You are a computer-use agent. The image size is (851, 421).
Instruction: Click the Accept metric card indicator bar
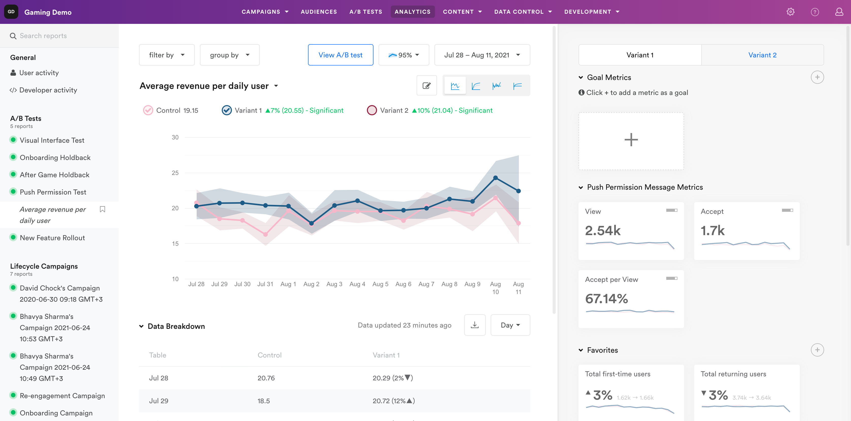(787, 210)
